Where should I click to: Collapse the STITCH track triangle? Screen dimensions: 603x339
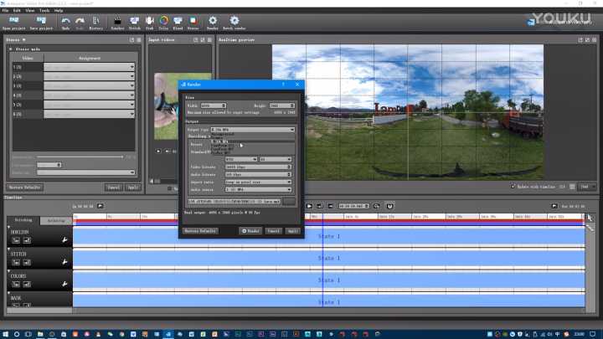(9, 249)
